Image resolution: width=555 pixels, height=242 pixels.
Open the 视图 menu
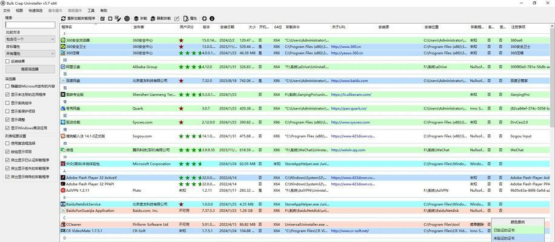(x=19, y=11)
